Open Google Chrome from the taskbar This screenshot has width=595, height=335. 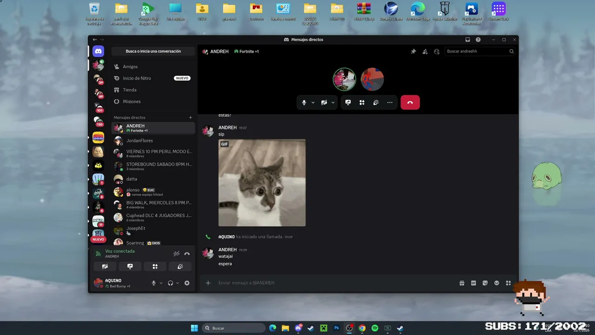coord(362,328)
